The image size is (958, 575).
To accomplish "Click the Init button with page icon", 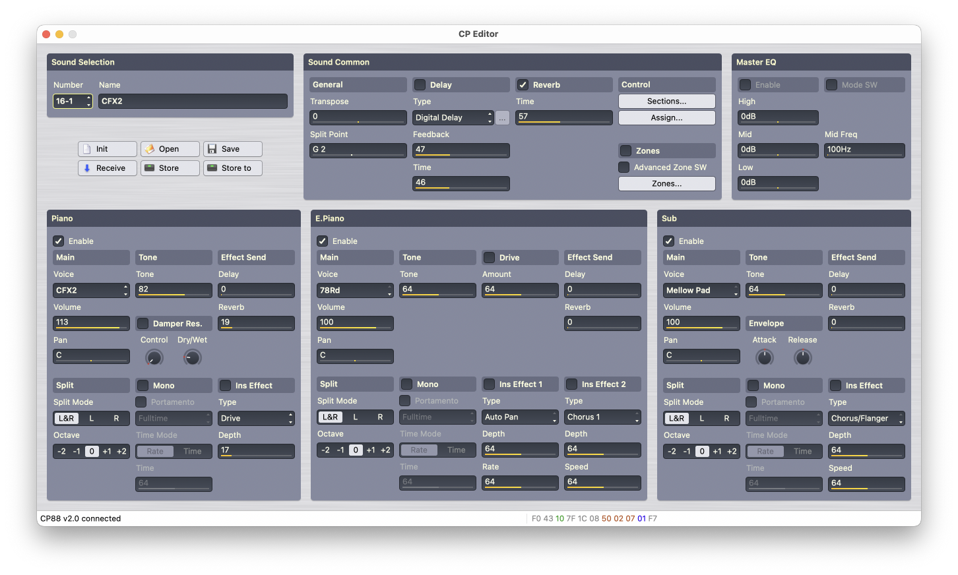I will (107, 149).
